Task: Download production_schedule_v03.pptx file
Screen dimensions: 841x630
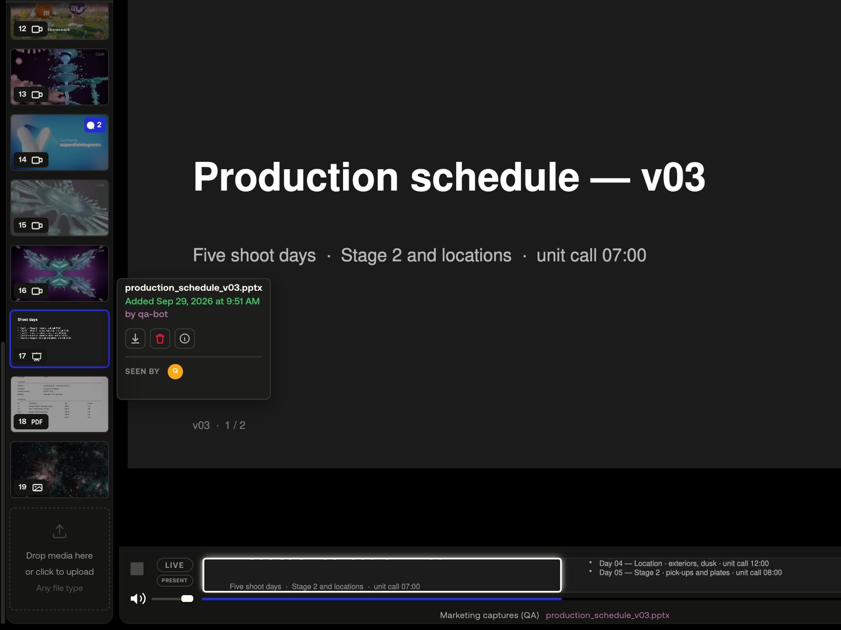Action: tap(135, 338)
